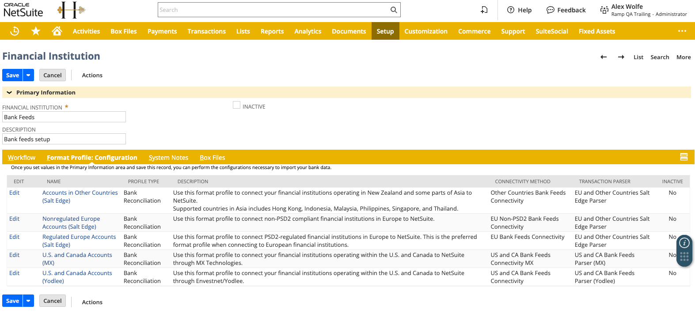Click the bottom Cancel button

53,301
